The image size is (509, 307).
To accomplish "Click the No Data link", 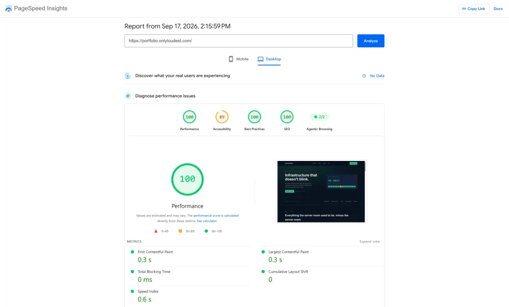I will point(377,76).
